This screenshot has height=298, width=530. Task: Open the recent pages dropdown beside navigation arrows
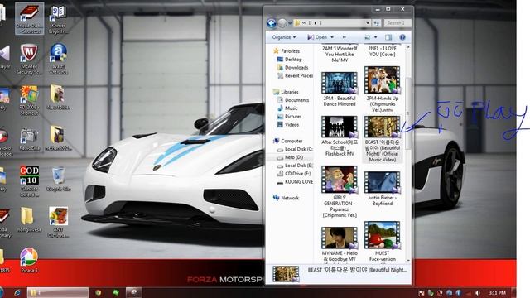(290, 23)
